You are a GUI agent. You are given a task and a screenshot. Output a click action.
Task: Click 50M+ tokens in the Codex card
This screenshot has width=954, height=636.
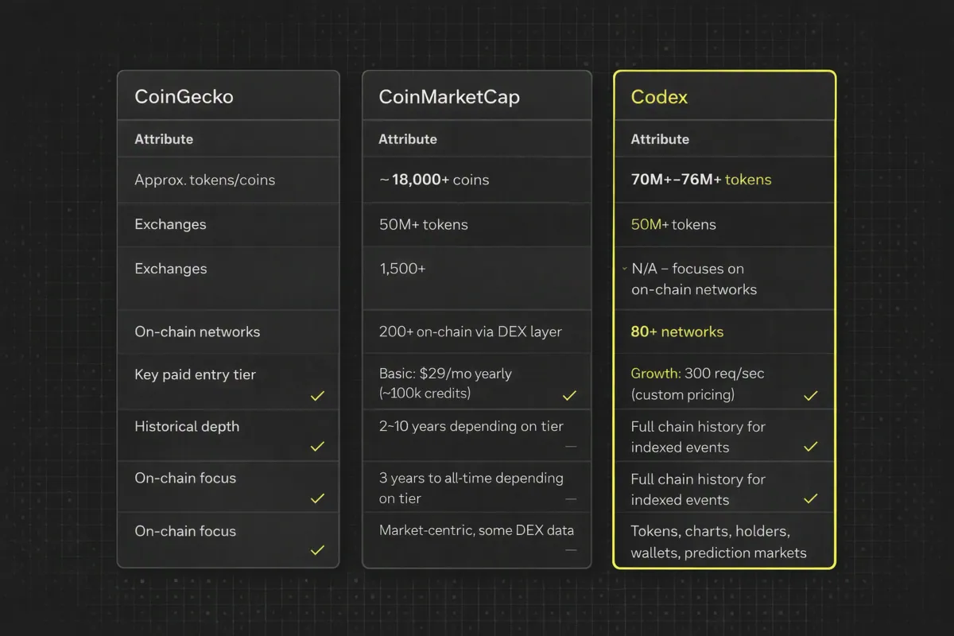click(673, 224)
